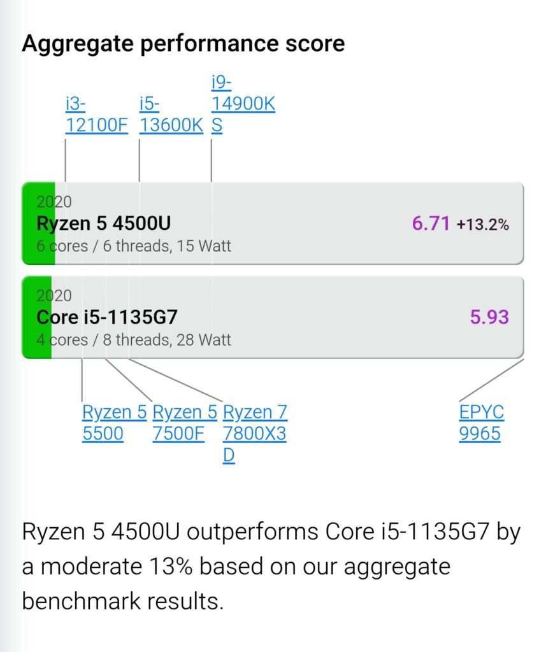Click the Aggregate performance score heading
546x652 pixels.
point(183,44)
